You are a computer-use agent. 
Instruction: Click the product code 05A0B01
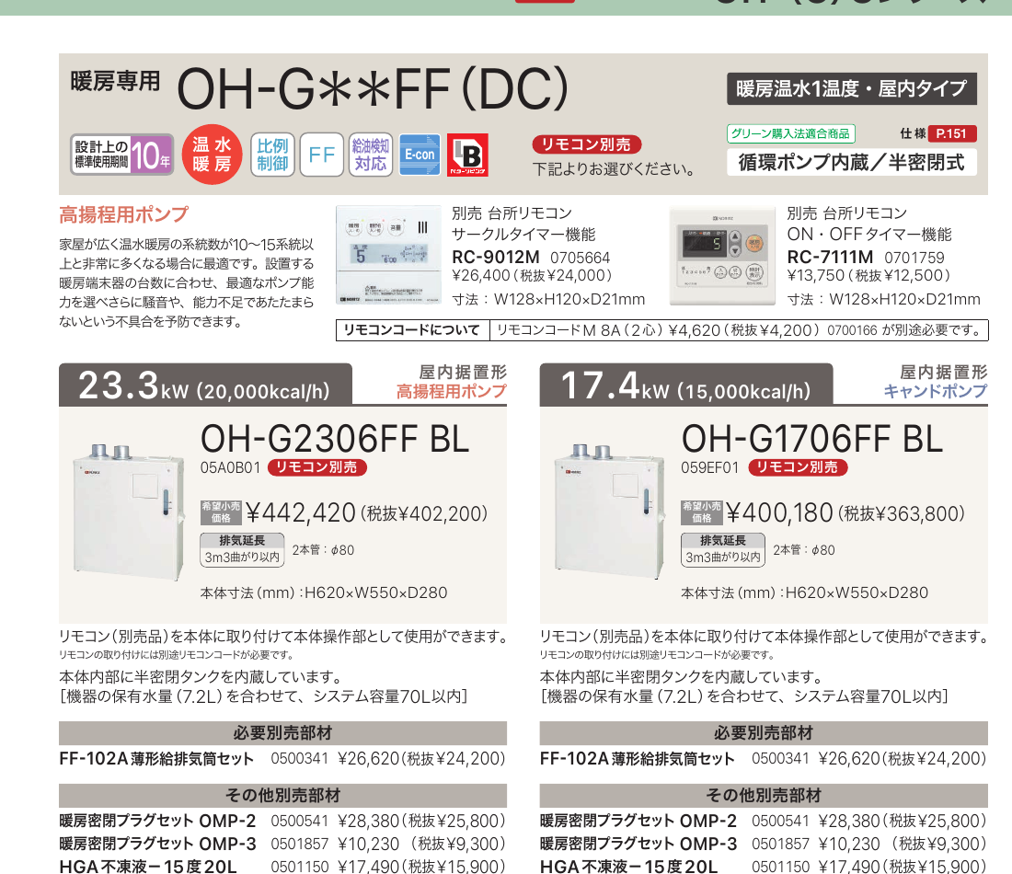pos(230,467)
